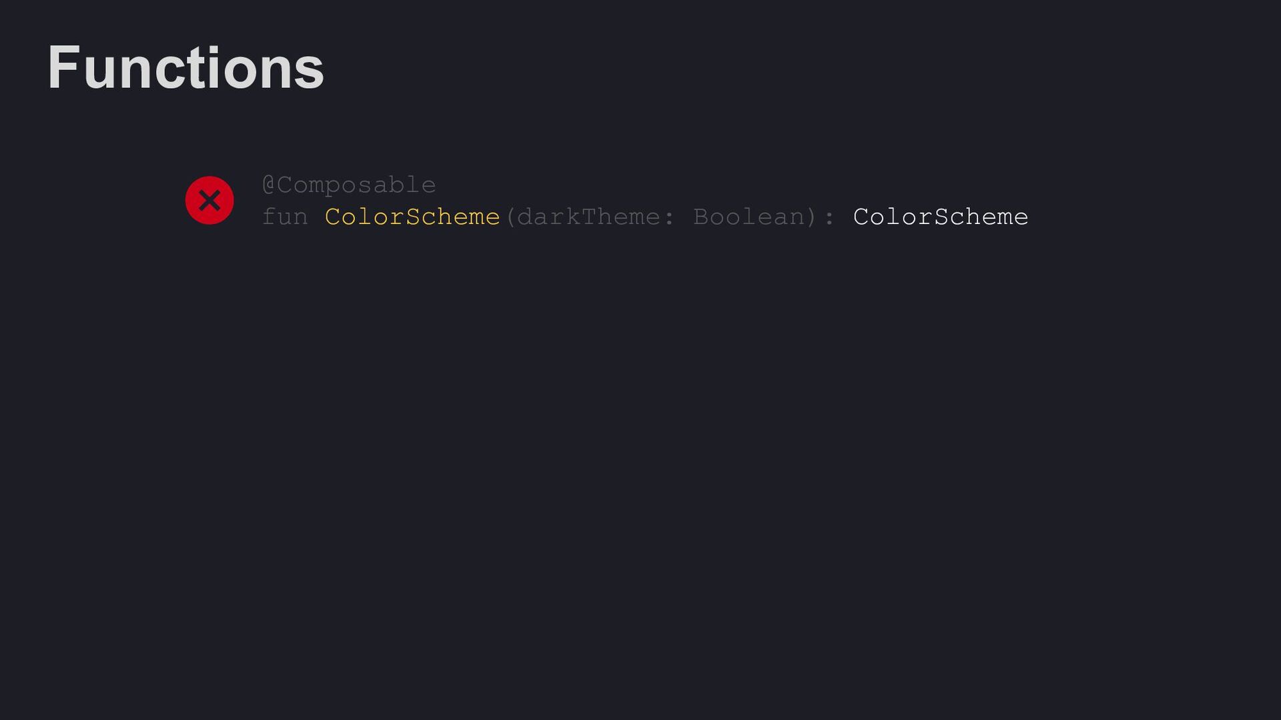This screenshot has height=720, width=1281.
Task: Click the fun keyword
Action: (285, 217)
